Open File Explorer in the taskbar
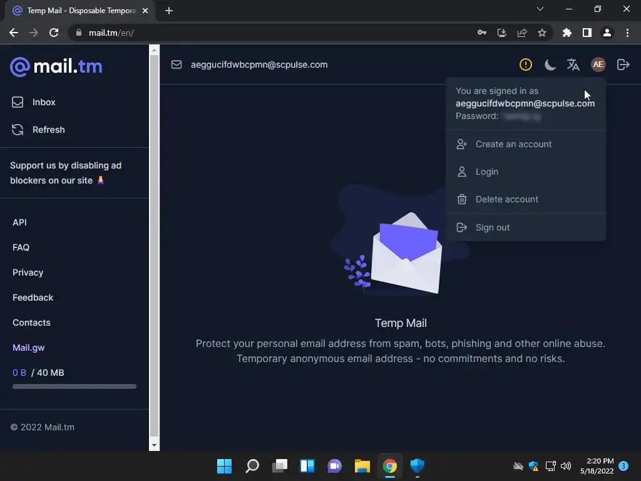 pyautogui.click(x=362, y=466)
